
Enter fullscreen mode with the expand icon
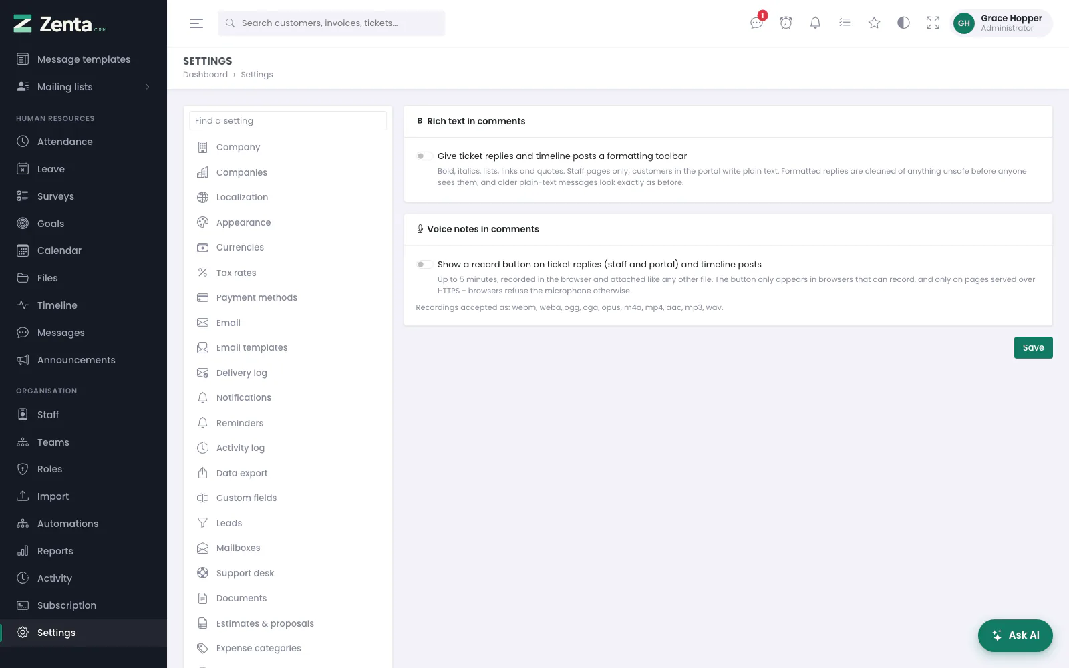[x=933, y=23]
